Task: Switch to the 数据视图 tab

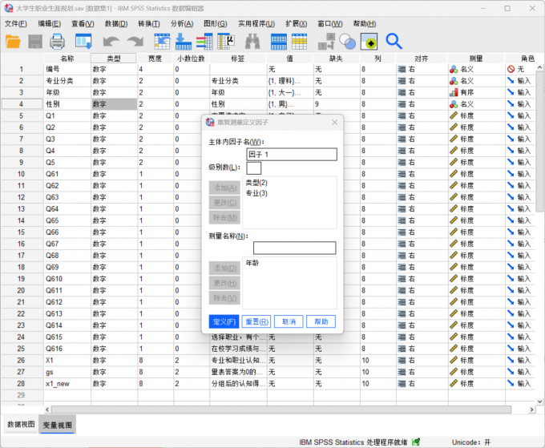Action: coord(21,425)
